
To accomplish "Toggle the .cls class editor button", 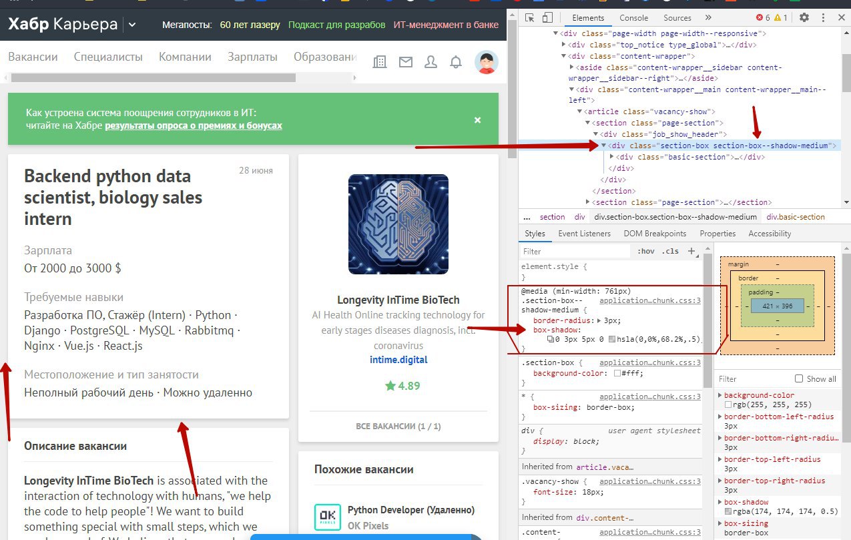I will coord(670,252).
